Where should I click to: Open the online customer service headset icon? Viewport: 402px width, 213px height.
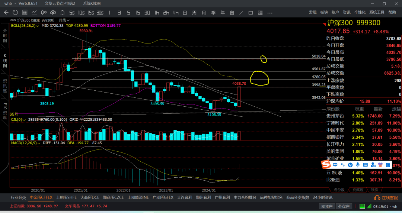pyautogui.click(x=377, y=198)
